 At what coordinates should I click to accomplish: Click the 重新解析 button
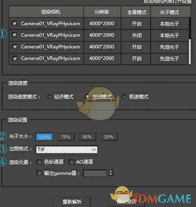pos(72,202)
